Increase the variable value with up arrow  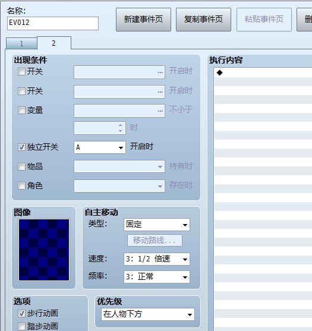point(120,125)
